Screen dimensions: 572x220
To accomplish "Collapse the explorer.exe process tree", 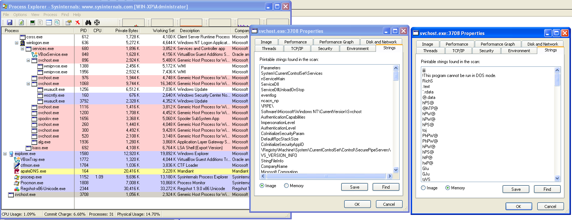I will click(x=5, y=154).
